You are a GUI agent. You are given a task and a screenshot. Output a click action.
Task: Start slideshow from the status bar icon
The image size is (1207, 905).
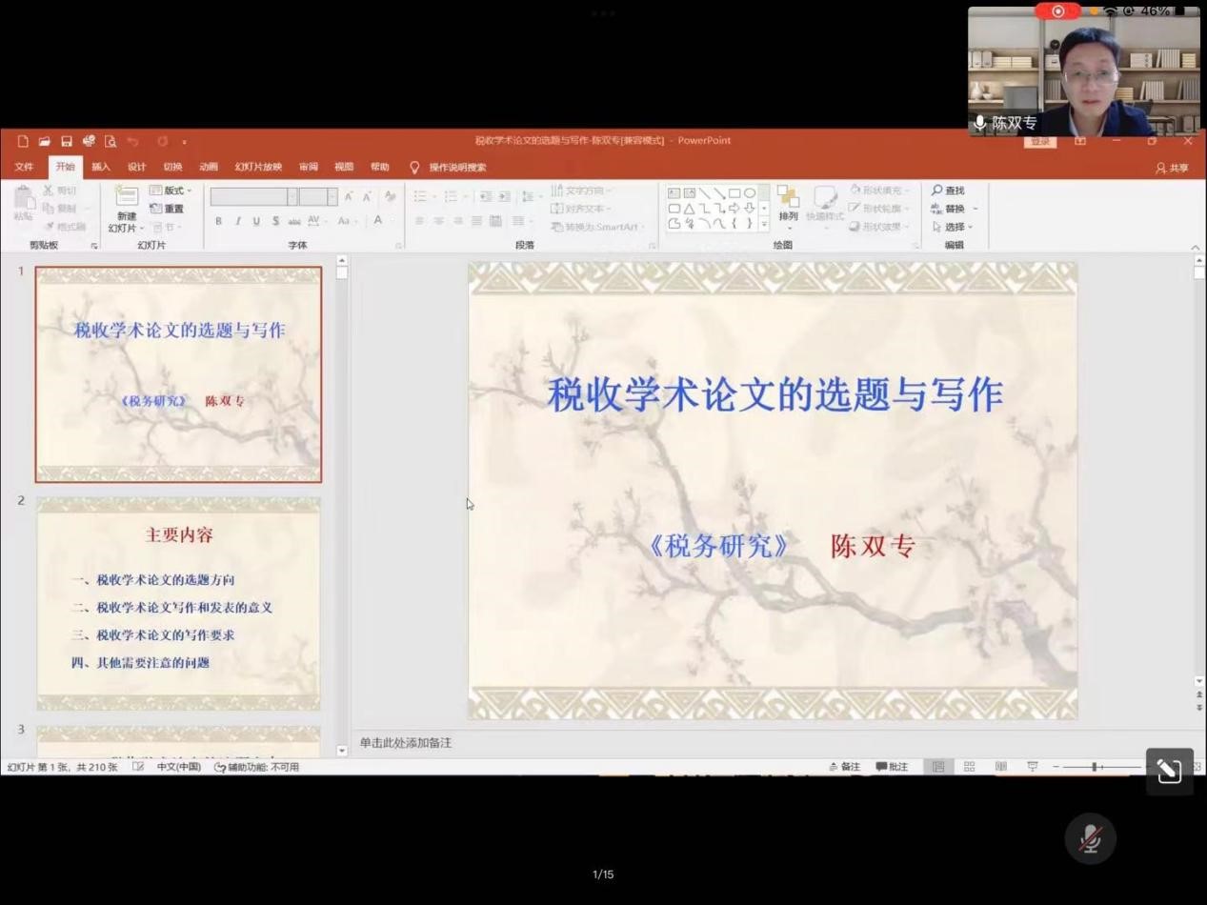tap(1032, 767)
